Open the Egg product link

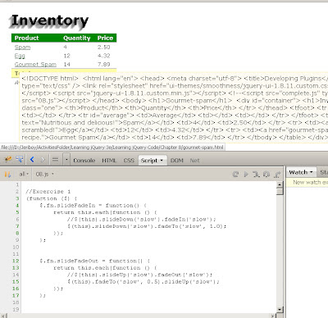(x=20, y=56)
